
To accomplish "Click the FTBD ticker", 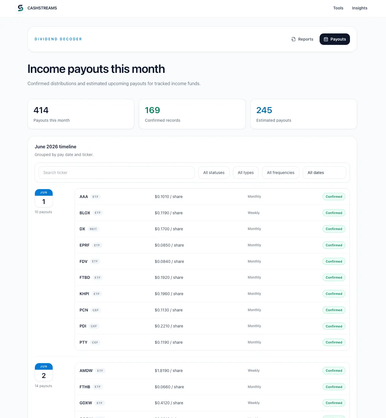I will pos(85,277).
